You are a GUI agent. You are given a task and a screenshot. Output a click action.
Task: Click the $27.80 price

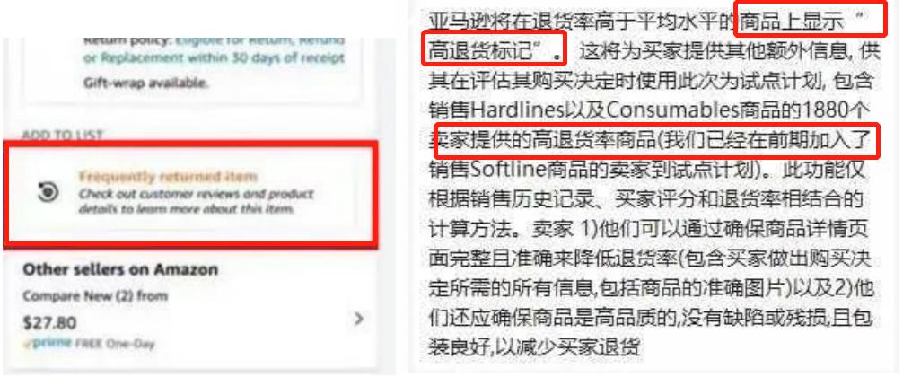[x=49, y=323]
